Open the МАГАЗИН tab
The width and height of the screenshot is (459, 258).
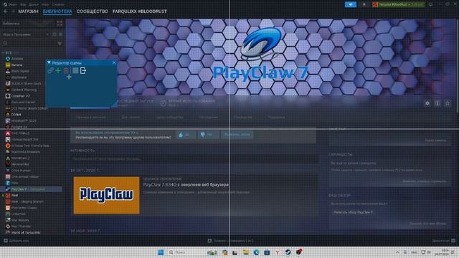pyautogui.click(x=28, y=11)
